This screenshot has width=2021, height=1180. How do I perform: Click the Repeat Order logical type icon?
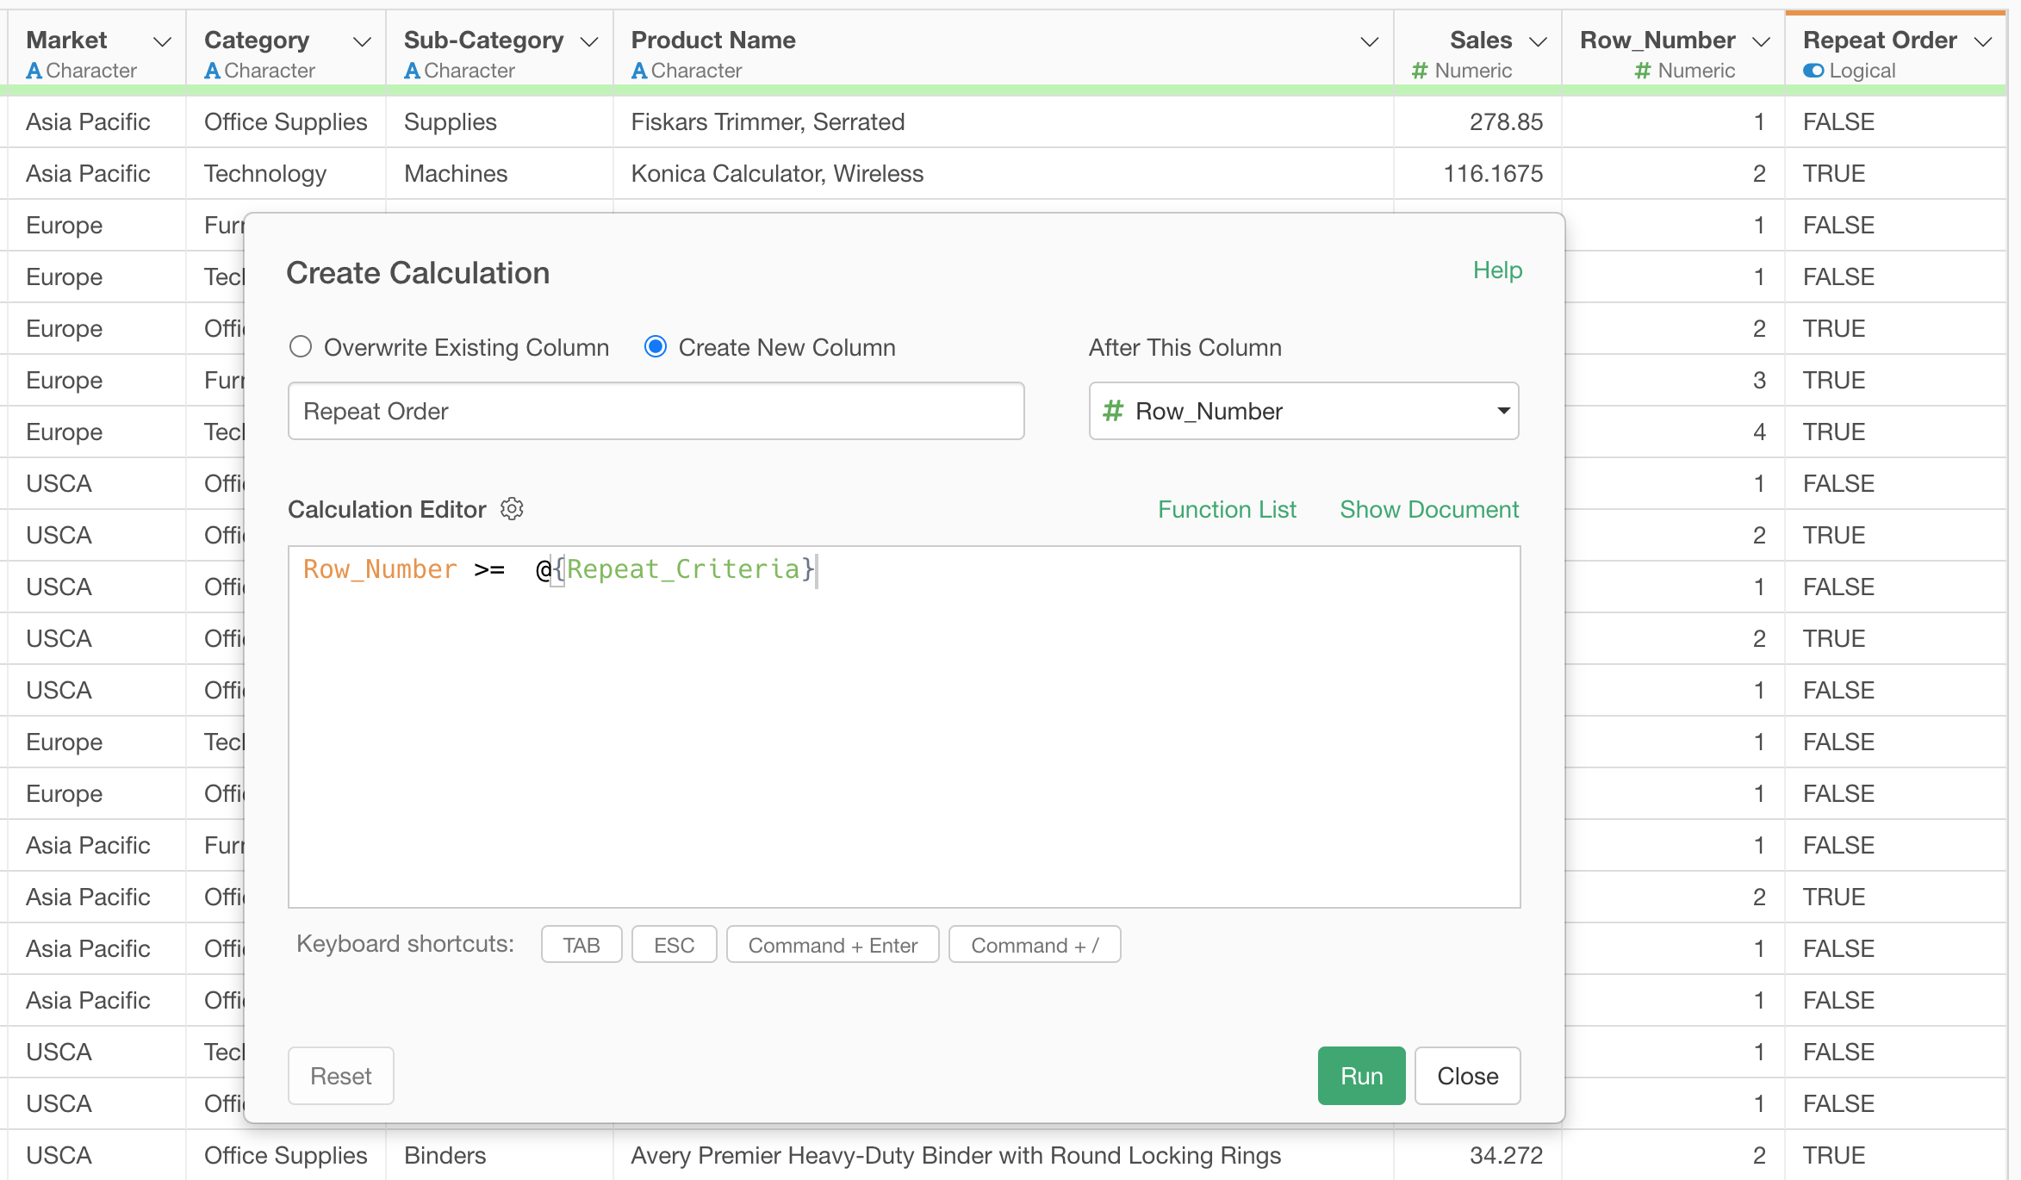tap(1813, 71)
